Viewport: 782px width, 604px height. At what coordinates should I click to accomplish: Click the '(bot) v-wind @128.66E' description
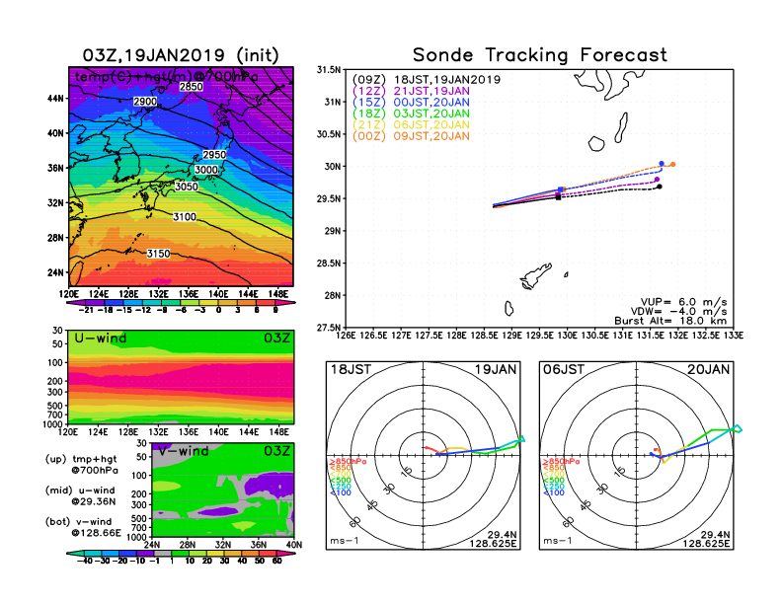pyautogui.click(x=83, y=527)
